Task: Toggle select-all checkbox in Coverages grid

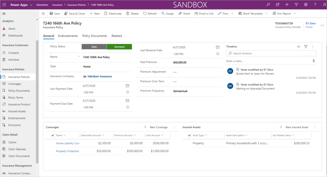Action: click(53, 135)
